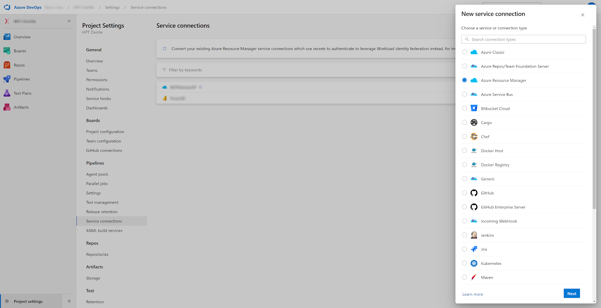
Task: Click the Docker Registry icon
Action: point(474,165)
